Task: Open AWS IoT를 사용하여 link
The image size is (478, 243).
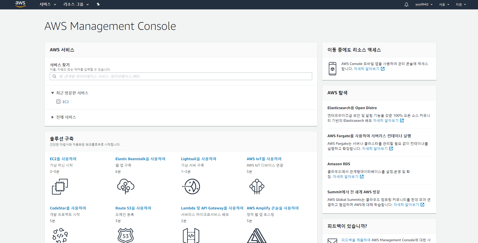Action: pos(264,159)
